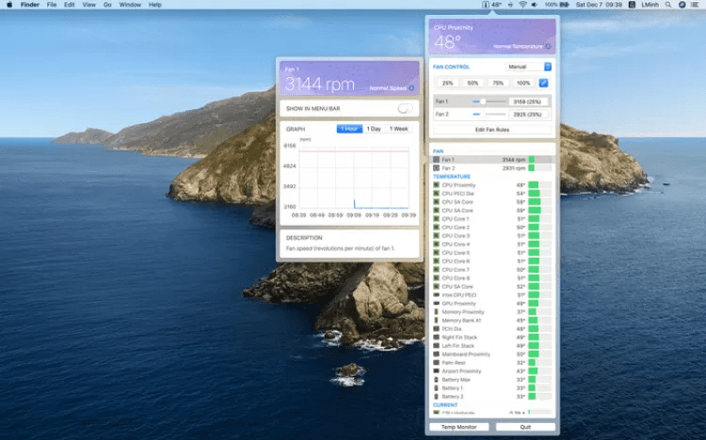Screen dimensions: 706x440
Task: Switch graph to 1 Hour
Action: 349,129
